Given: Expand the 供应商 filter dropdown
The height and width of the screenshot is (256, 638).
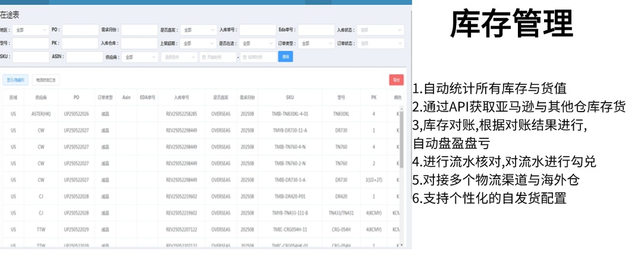Looking at the screenshot, I should click(x=140, y=57).
